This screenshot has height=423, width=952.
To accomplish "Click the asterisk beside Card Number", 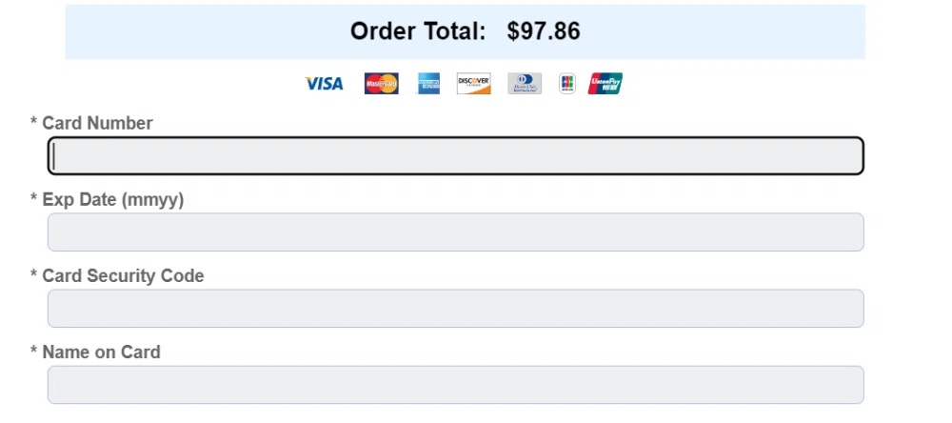I will [34, 123].
